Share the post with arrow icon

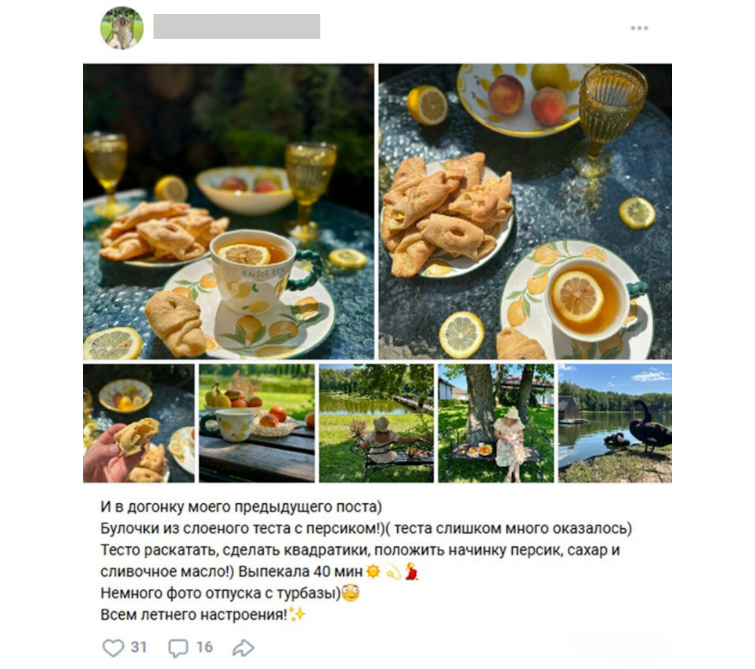(243, 648)
